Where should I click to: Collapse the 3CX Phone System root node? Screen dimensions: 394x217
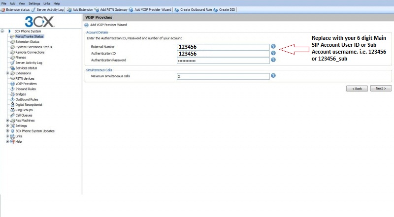pos(2,31)
